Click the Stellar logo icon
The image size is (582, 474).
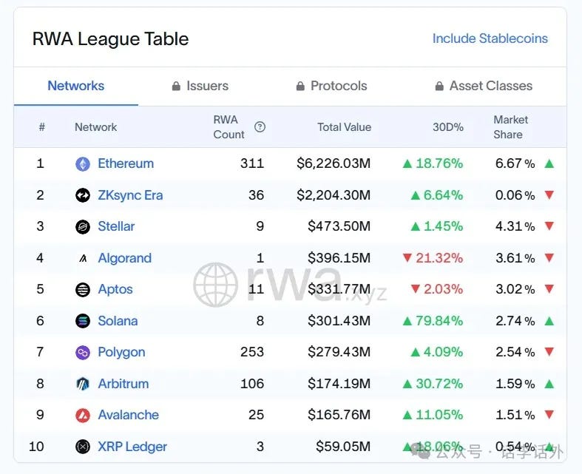(x=83, y=226)
